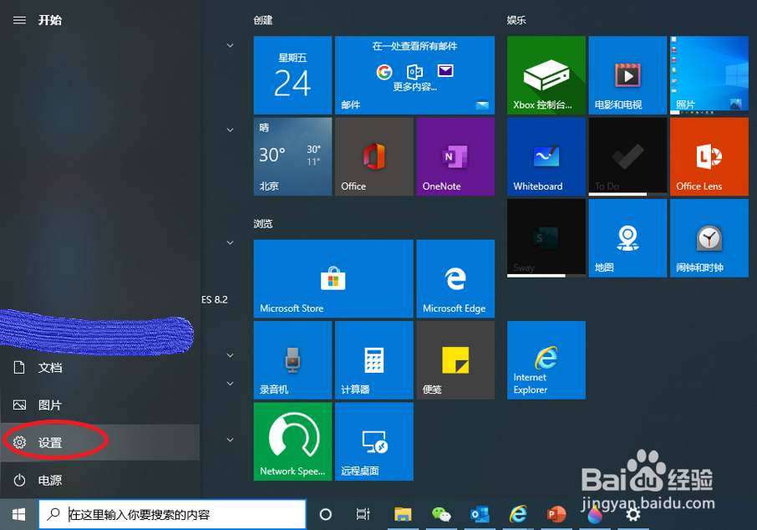Image resolution: width=757 pixels, height=530 pixels.
Task: Open the 远程桌面 remote desktop tile
Action: [x=374, y=441]
